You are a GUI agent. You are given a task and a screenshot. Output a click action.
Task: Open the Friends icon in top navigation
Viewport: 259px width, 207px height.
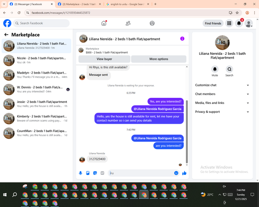128,23
